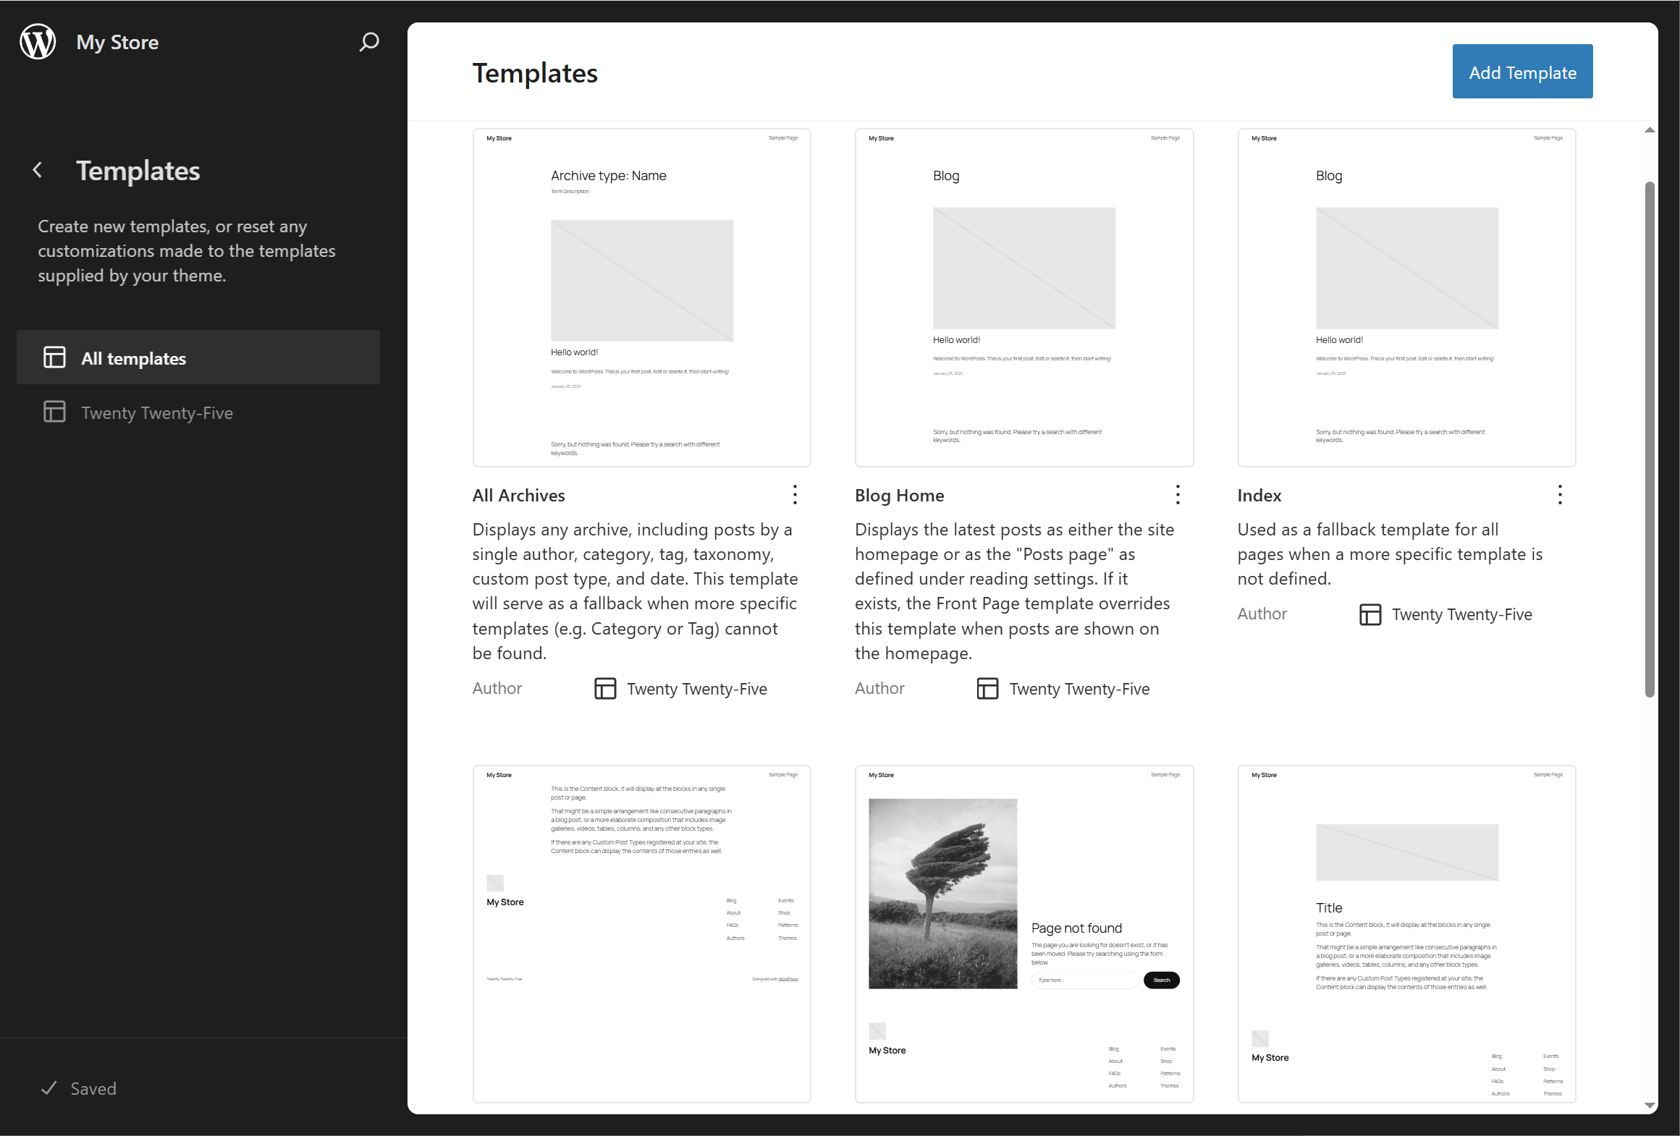1680x1136 pixels.
Task: Open the Blog Home template title
Action: tap(899, 496)
